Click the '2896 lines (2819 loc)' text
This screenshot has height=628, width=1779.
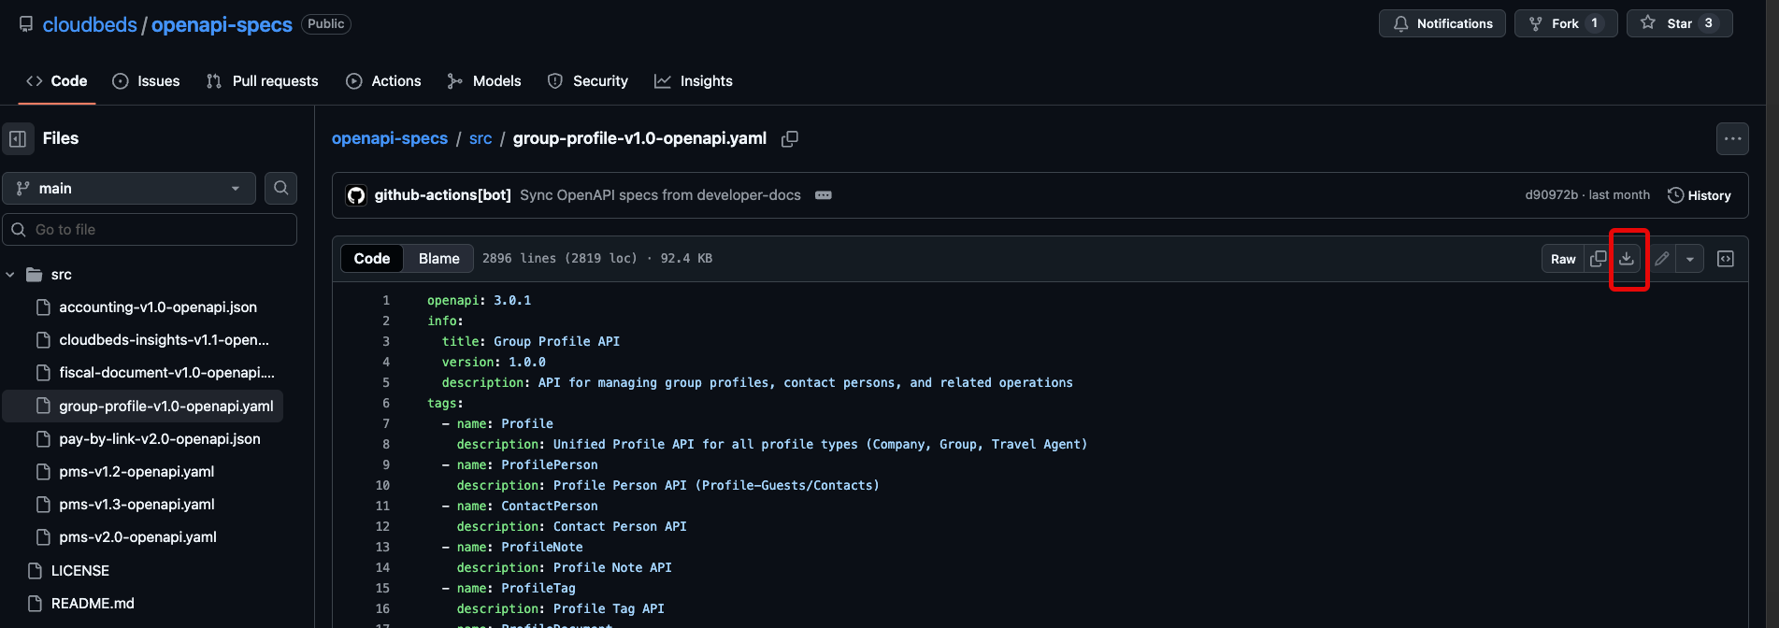(559, 259)
